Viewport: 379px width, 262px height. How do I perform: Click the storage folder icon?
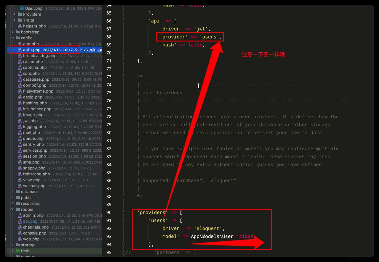(18, 245)
